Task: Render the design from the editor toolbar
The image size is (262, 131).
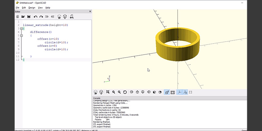Action: [65, 17]
